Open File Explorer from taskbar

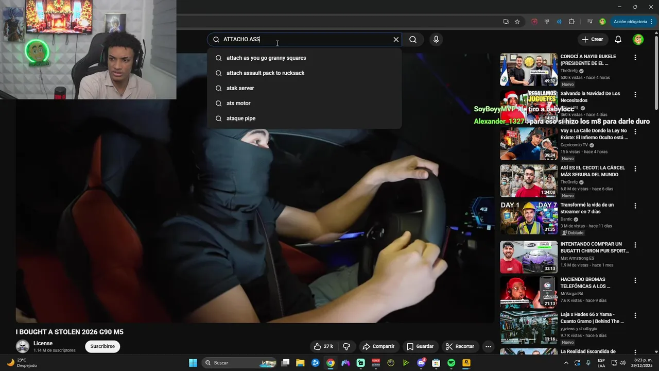click(x=300, y=363)
